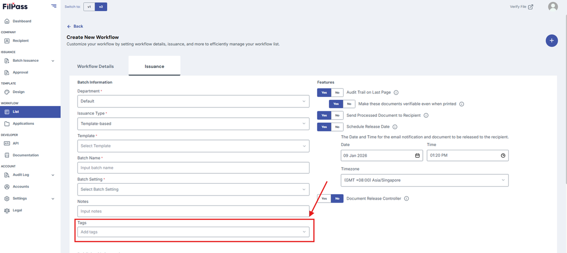Open the Department dropdown

point(193,101)
